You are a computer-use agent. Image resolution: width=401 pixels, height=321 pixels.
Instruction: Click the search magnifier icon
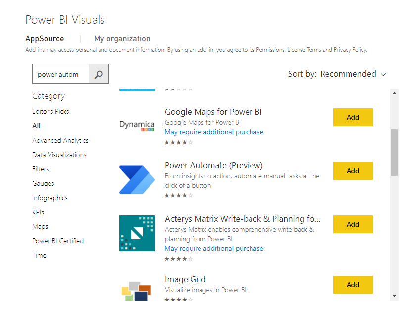(99, 74)
